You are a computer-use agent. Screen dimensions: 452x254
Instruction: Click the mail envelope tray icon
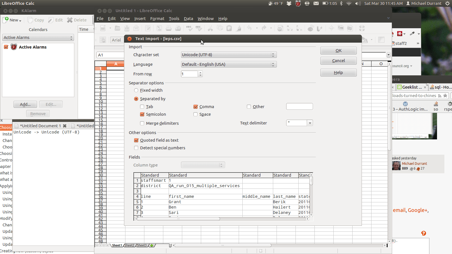point(316,3)
